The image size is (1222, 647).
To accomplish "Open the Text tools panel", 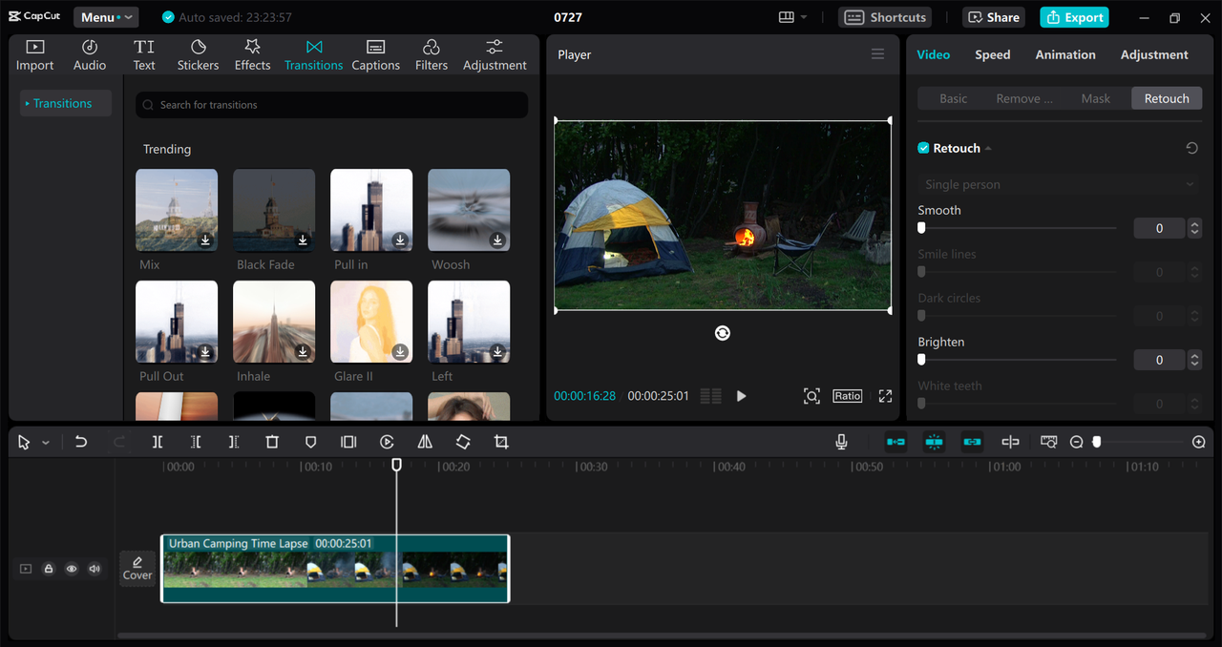I will pyautogui.click(x=144, y=55).
